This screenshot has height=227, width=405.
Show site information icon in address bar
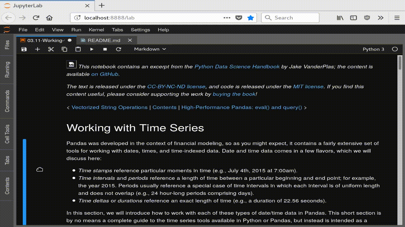(x=78, y=18)
